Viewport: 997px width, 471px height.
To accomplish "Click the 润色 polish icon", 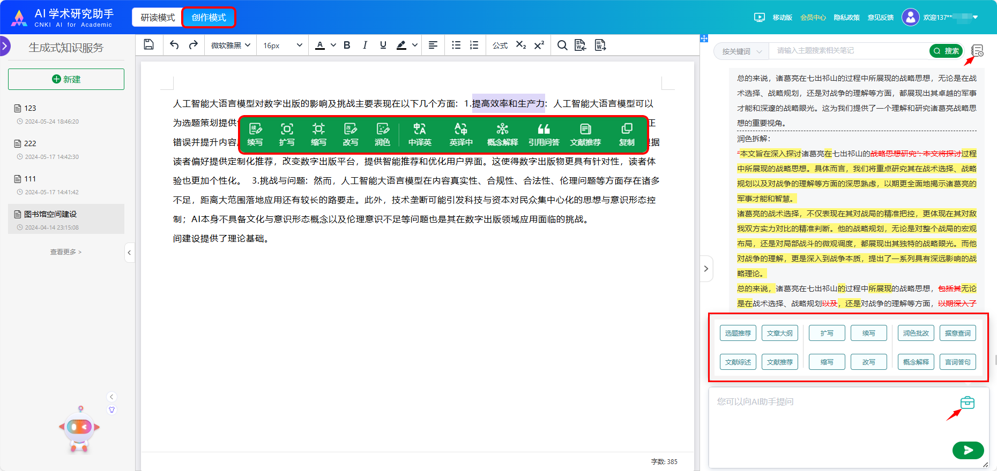I will point(382,134).
